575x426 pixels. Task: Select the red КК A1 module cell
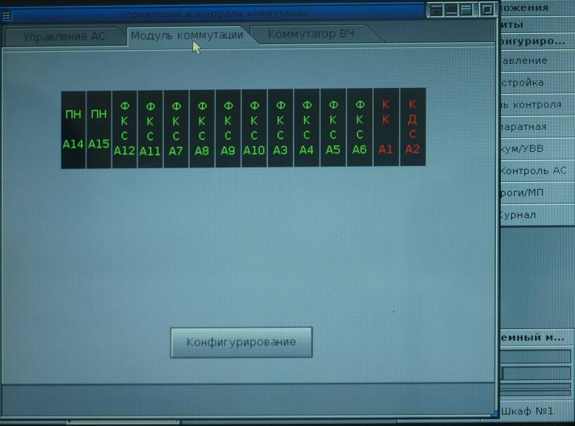(x=386, y=127)
